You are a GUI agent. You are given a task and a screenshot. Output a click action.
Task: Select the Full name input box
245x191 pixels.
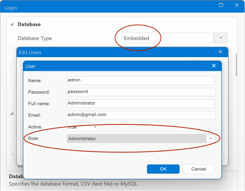click(141, 103)
